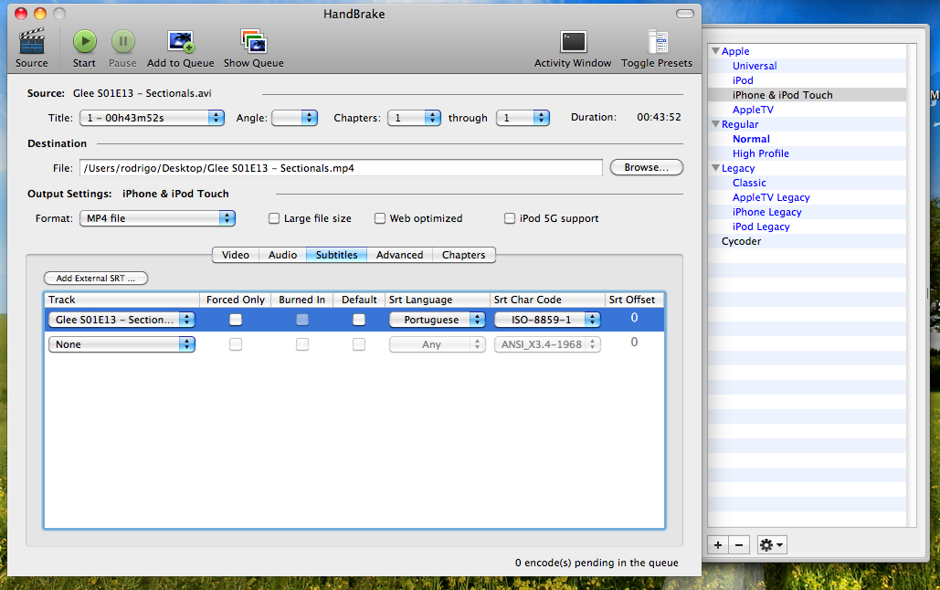Switch to the Audio tab
This screenshot has width=940, height=590.
[x=283, y=255]
